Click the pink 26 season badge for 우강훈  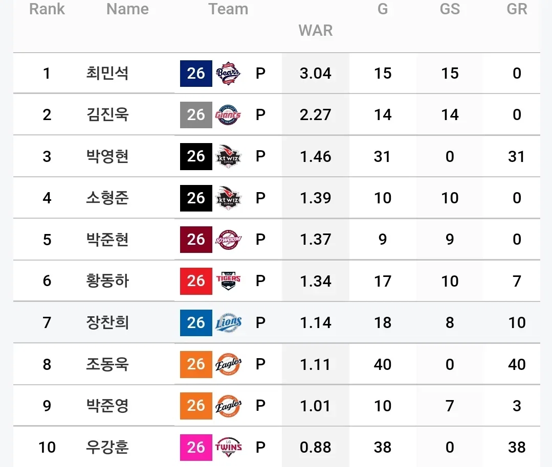[196, 447]
